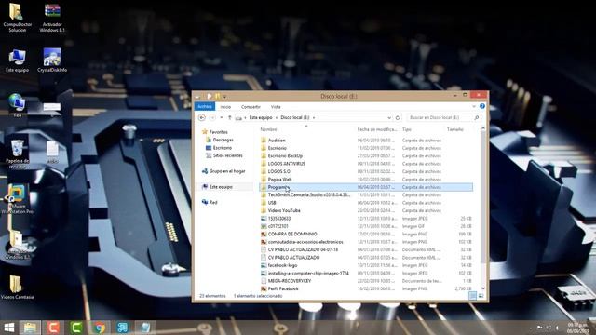The height and width of the screenshot is (335, 596).
Task: Select the facebook-logo image file
Action: pyautogui.click(x=282, y=265)
